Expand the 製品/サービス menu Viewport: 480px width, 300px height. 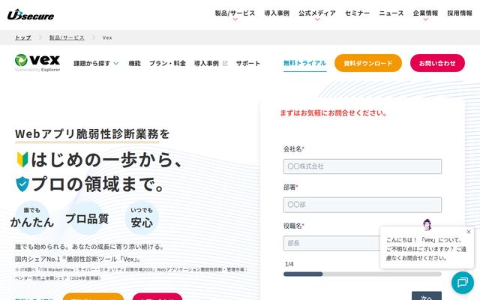pos(235,14)
